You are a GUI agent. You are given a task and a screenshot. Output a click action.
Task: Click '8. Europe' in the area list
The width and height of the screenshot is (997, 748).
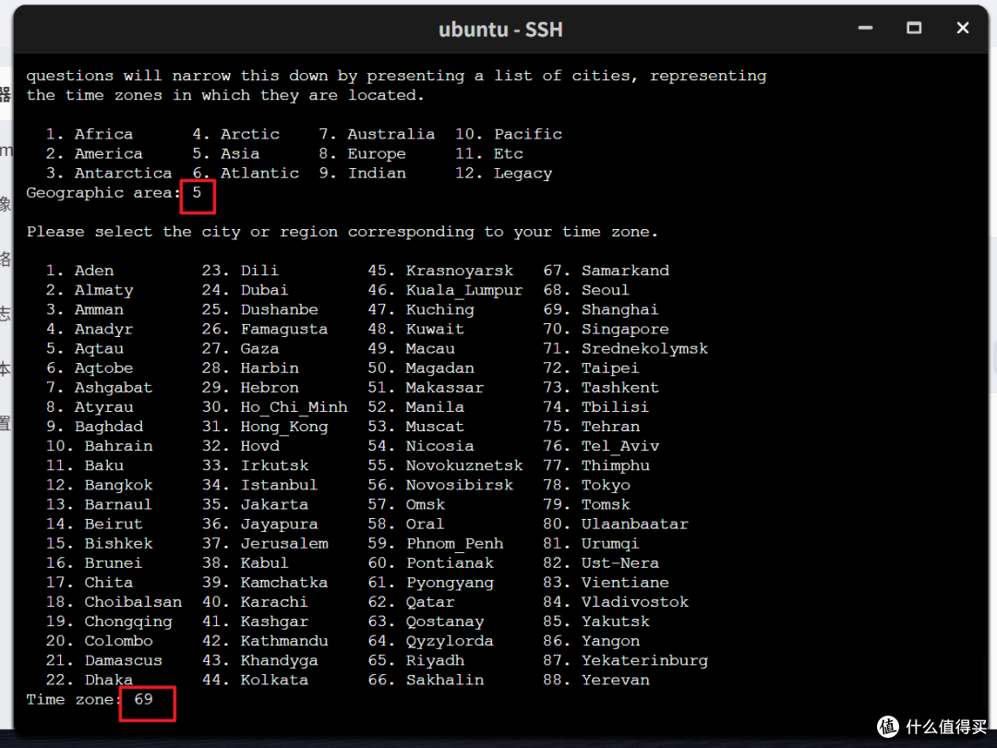[x=363, y=153]
